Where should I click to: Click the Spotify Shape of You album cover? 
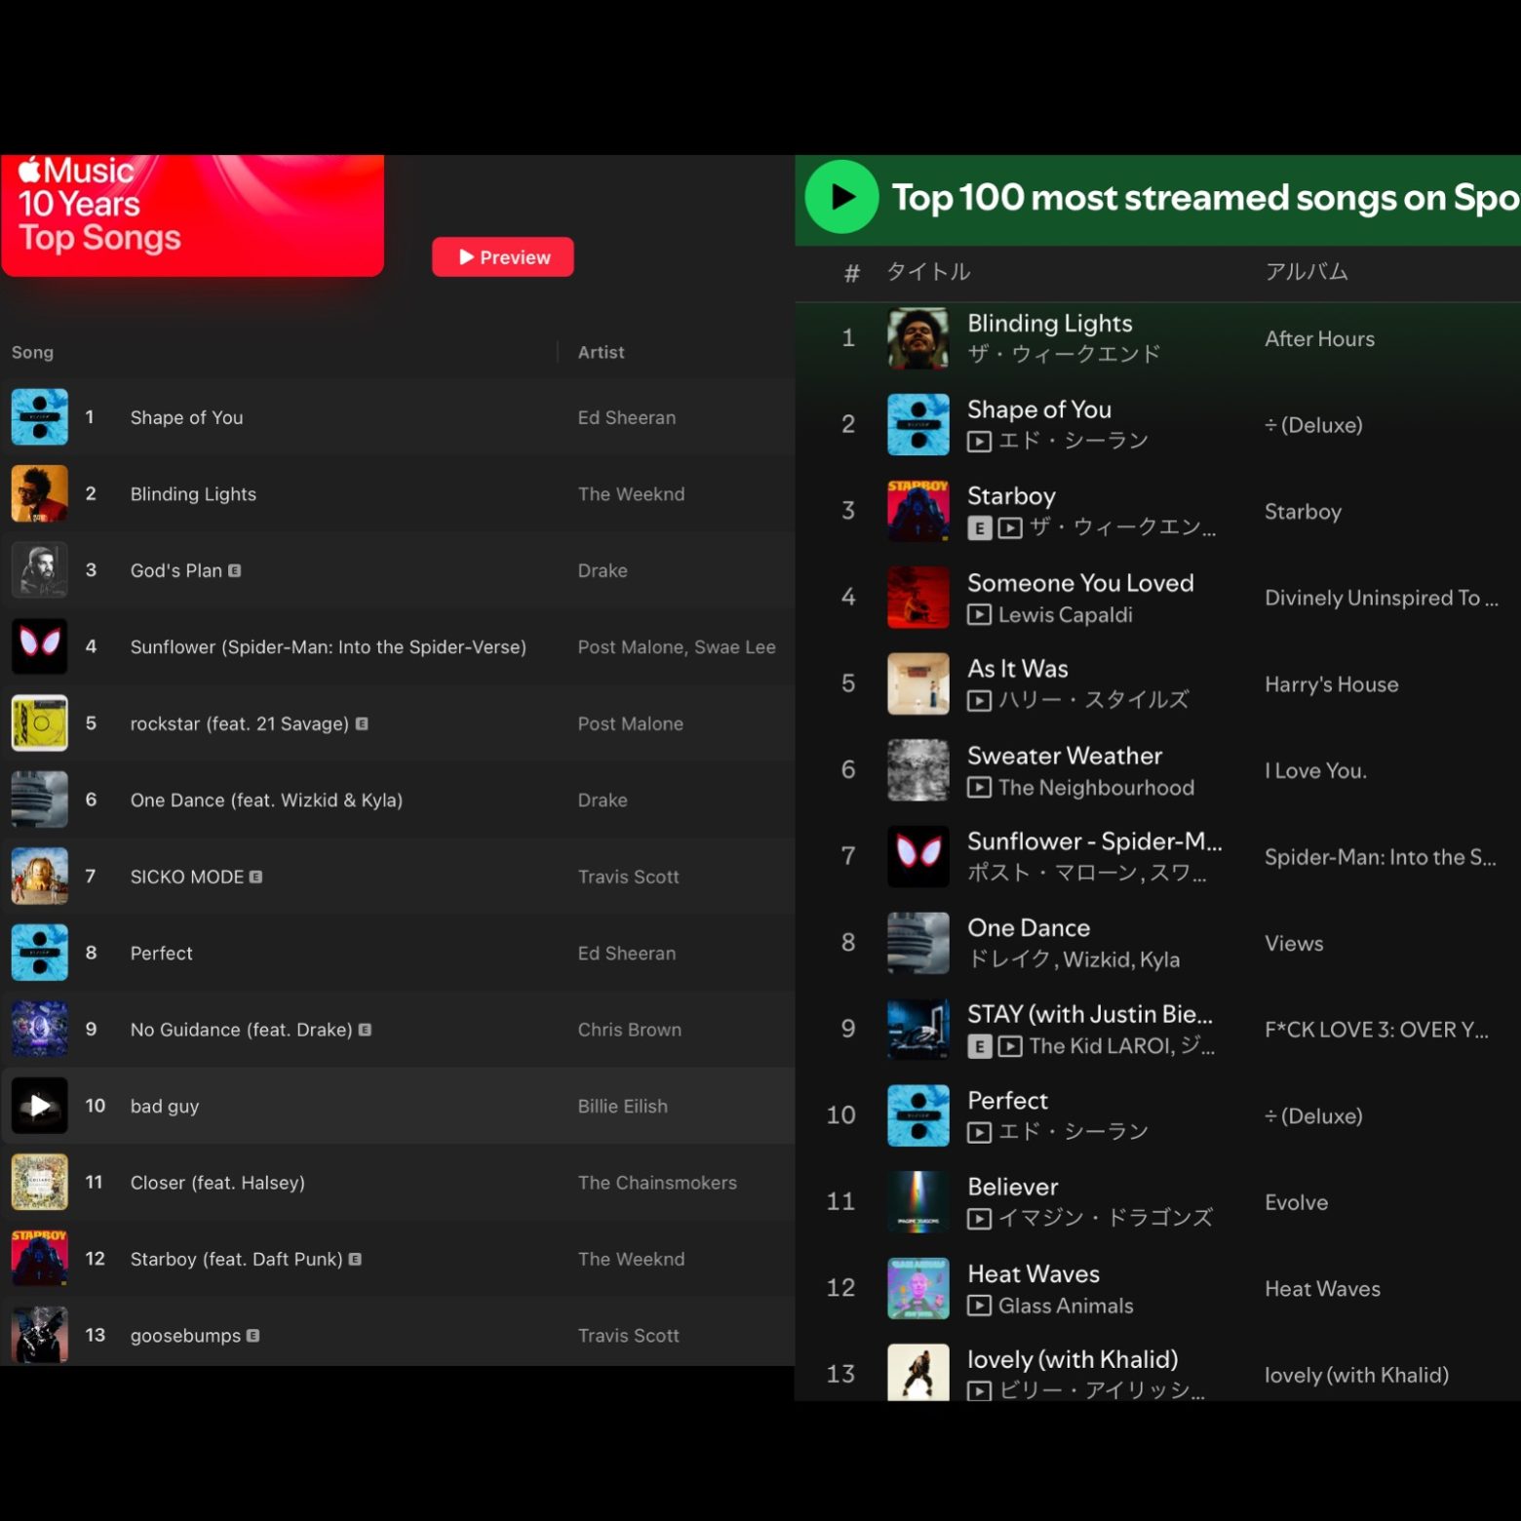click(x=918, y=424)
